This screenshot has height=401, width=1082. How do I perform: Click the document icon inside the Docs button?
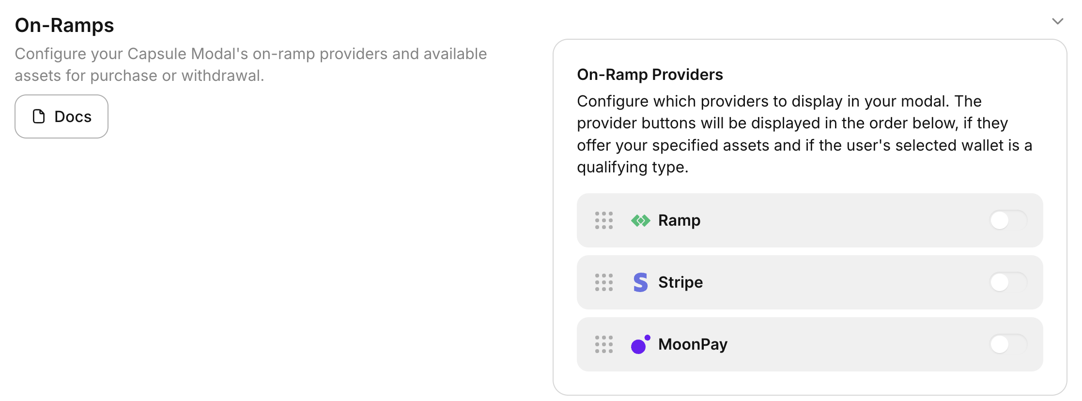(37, 116)
